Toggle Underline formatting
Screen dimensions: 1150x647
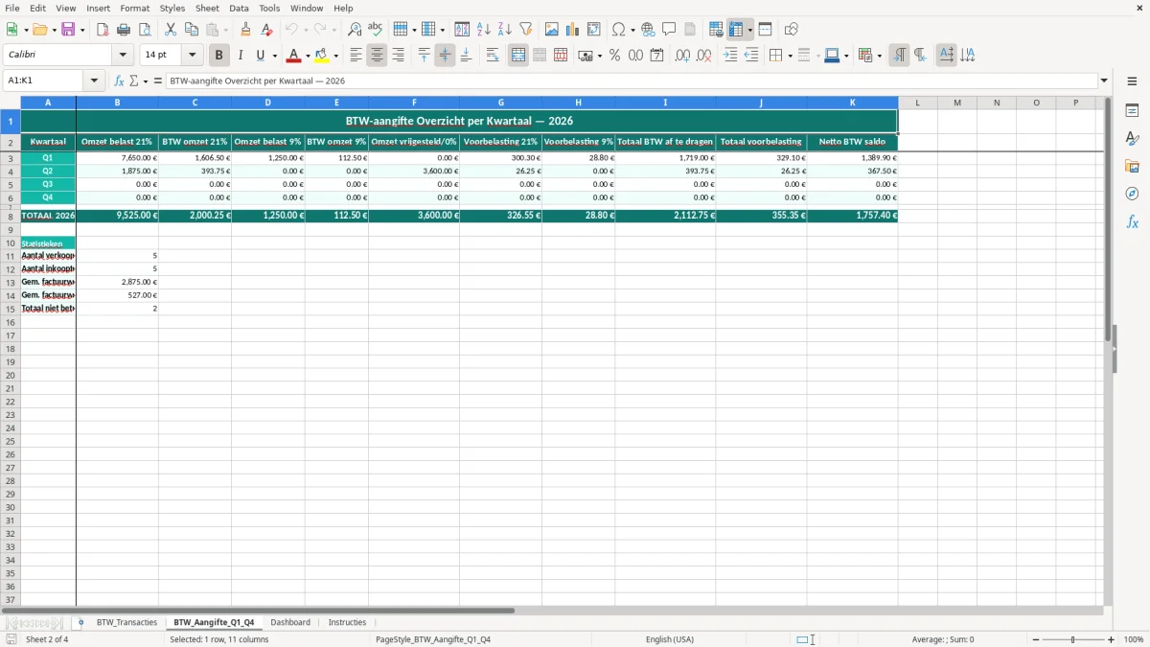260,56
